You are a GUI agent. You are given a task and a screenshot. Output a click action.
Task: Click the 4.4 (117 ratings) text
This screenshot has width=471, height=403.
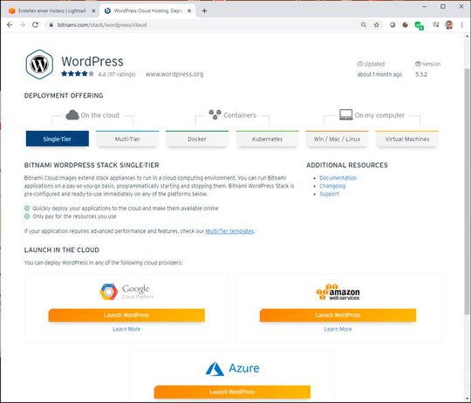tap(117, 74)
